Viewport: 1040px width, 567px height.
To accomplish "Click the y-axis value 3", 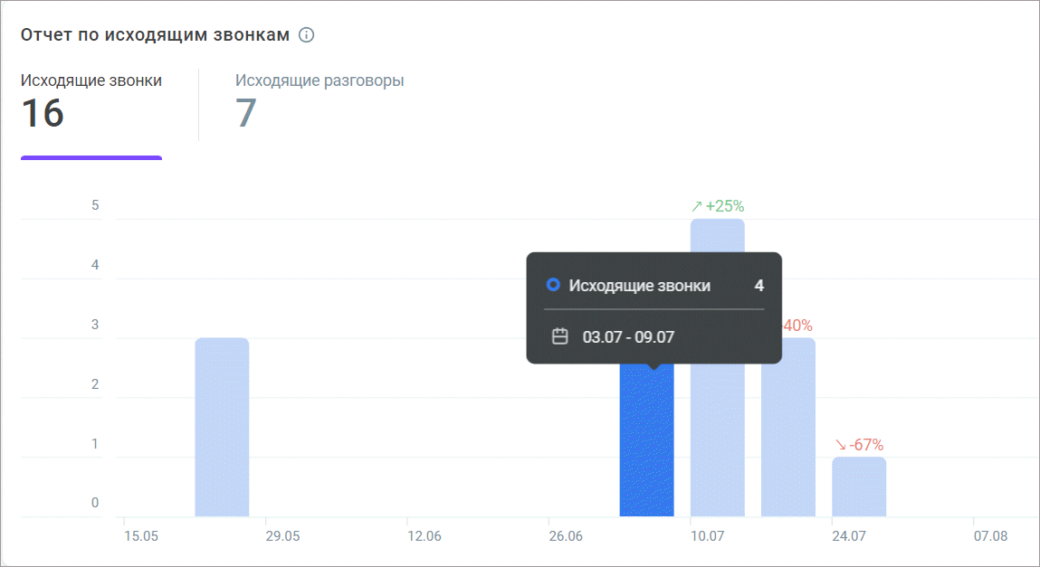I will coord(95,325).
